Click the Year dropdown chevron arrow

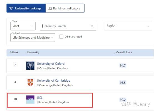[x=32, y=26]
